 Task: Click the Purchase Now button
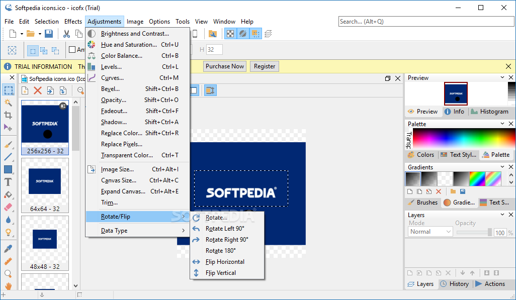point(225,66)
